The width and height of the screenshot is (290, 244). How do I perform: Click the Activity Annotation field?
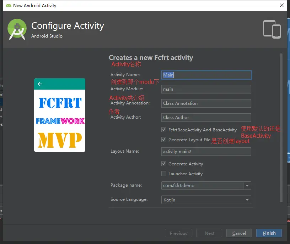206,103
